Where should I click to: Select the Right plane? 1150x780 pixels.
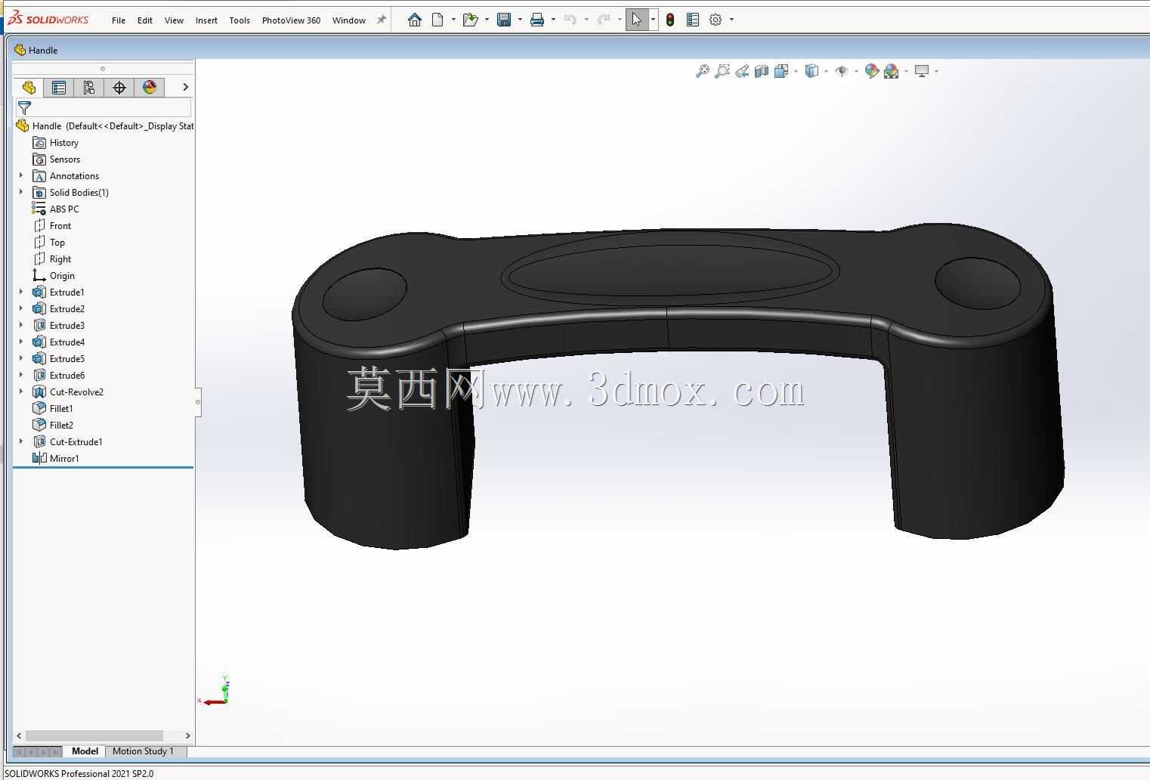[x=60, y=259]
